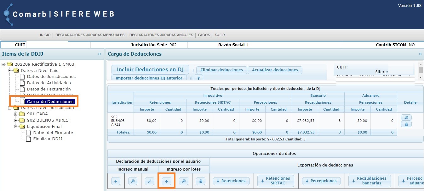
Task: Click the trash icon in Operaciones de datos
Action: pos(201,181)
